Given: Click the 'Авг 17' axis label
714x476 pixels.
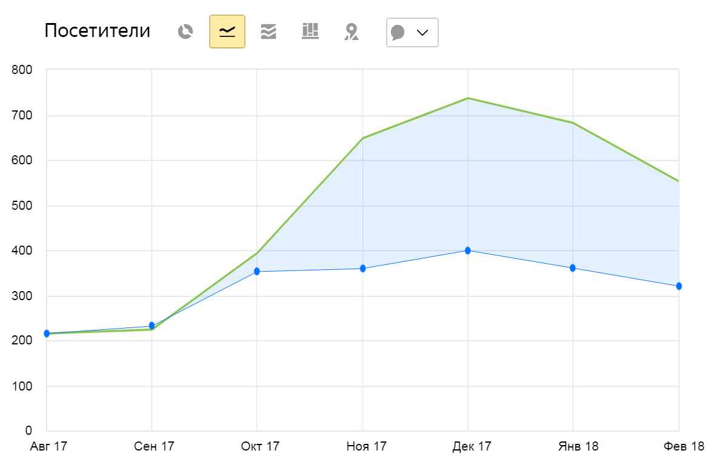Looking at the screenshot, I should [48, 446].
